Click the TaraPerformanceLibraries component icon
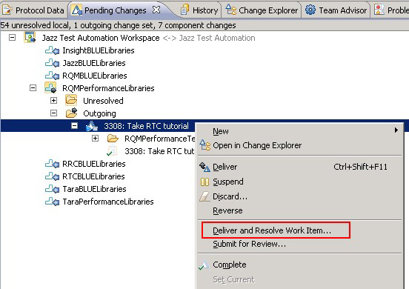This screenshot has height=289, width=409. pos(52,202)
